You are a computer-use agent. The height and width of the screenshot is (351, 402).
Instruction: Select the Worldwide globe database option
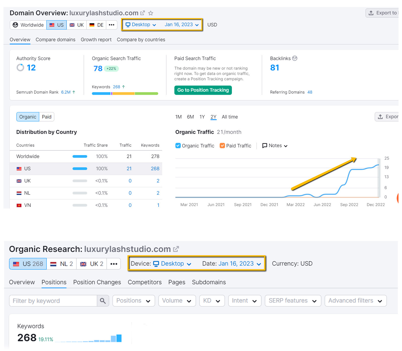[x=28, y=25]
